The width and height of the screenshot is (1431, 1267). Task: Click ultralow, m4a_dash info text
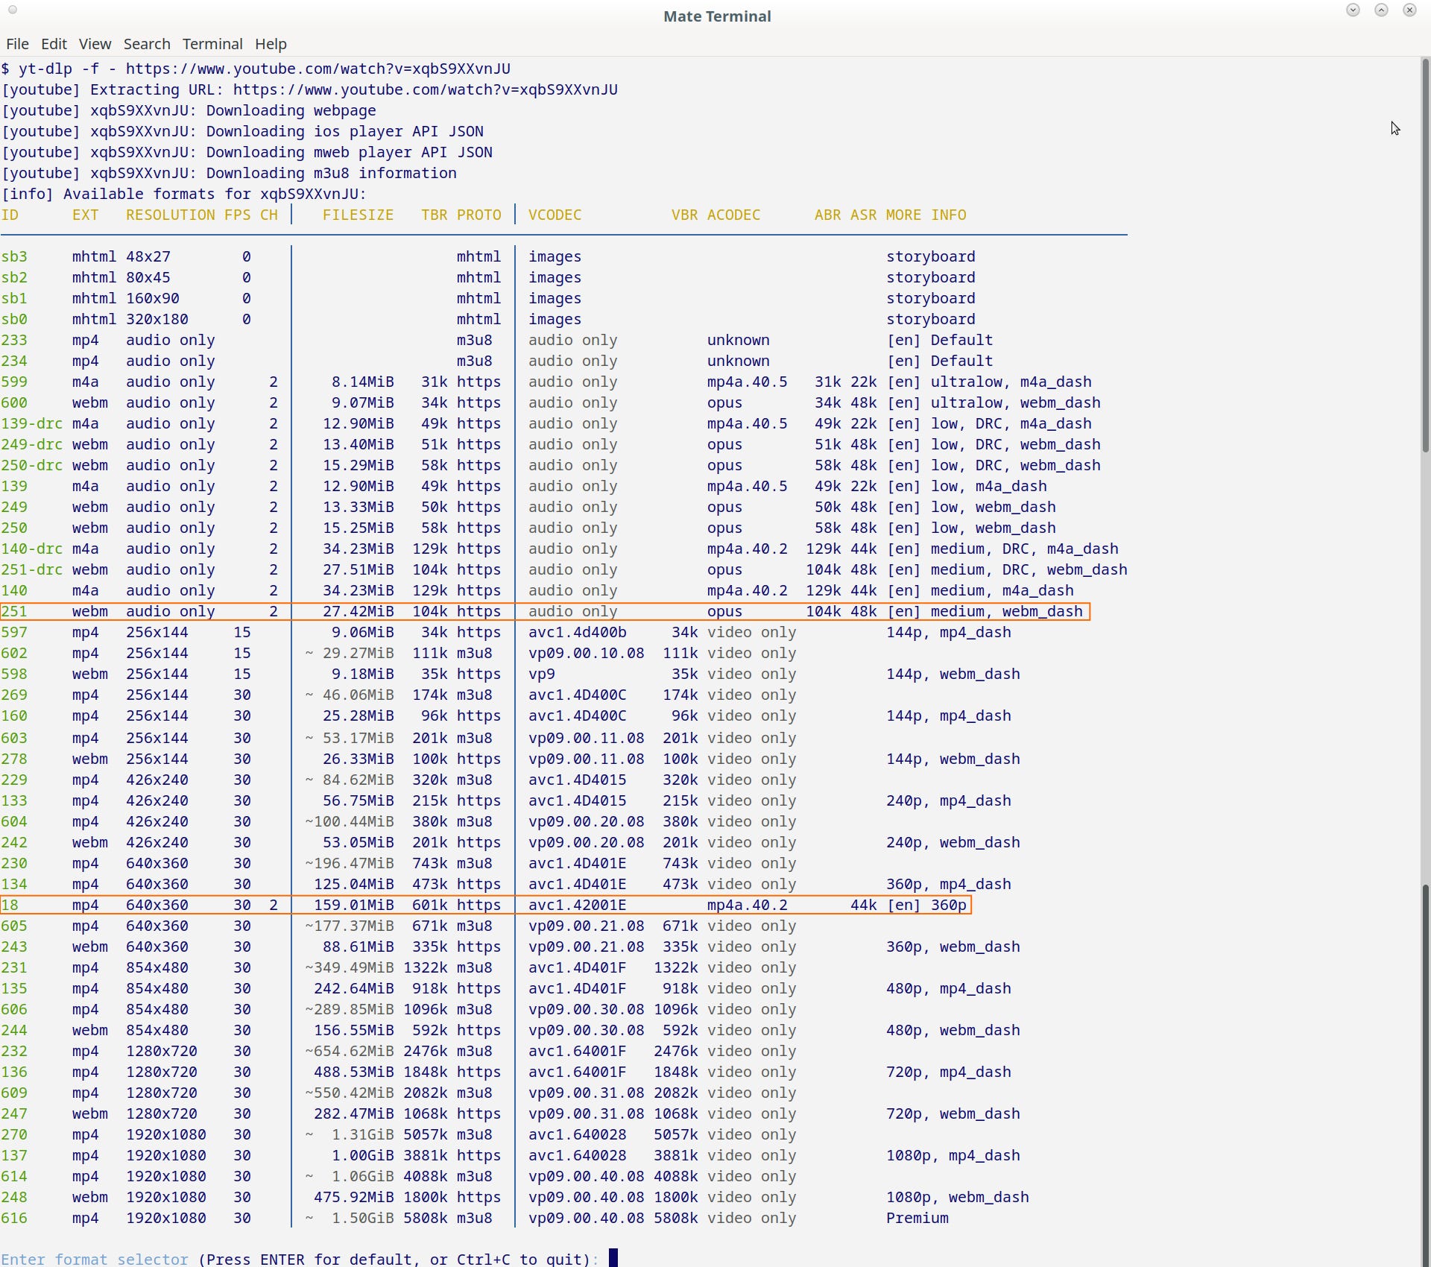pyautogui.click(x=1011, y=382)
